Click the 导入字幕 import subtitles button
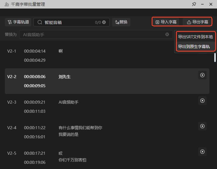Image resolution: width=217 pixels, height=169 pixels. point(166,22)
